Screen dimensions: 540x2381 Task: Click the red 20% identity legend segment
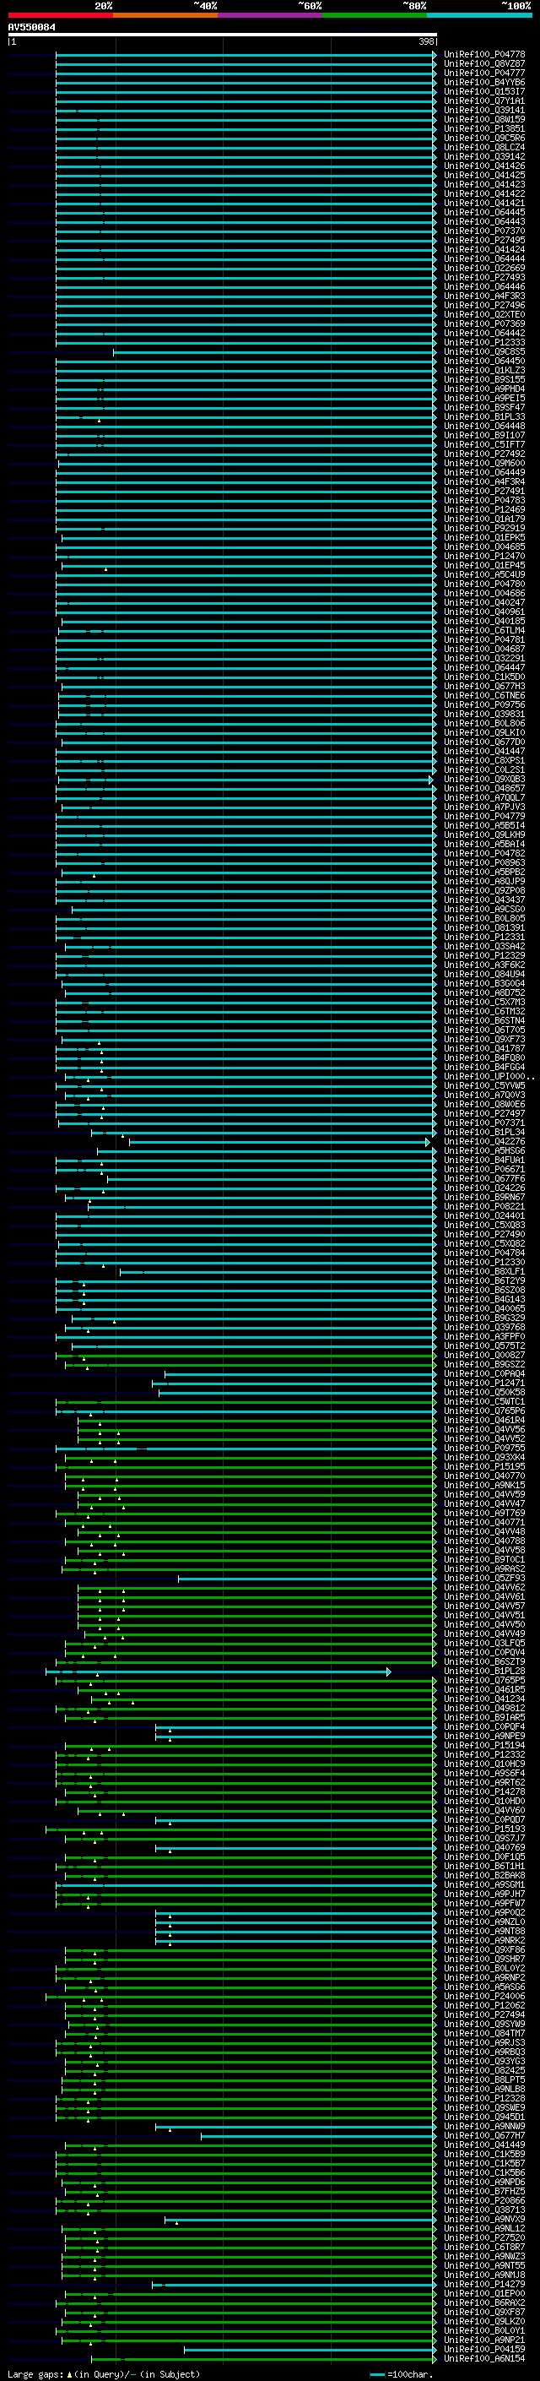pos(60,15)
